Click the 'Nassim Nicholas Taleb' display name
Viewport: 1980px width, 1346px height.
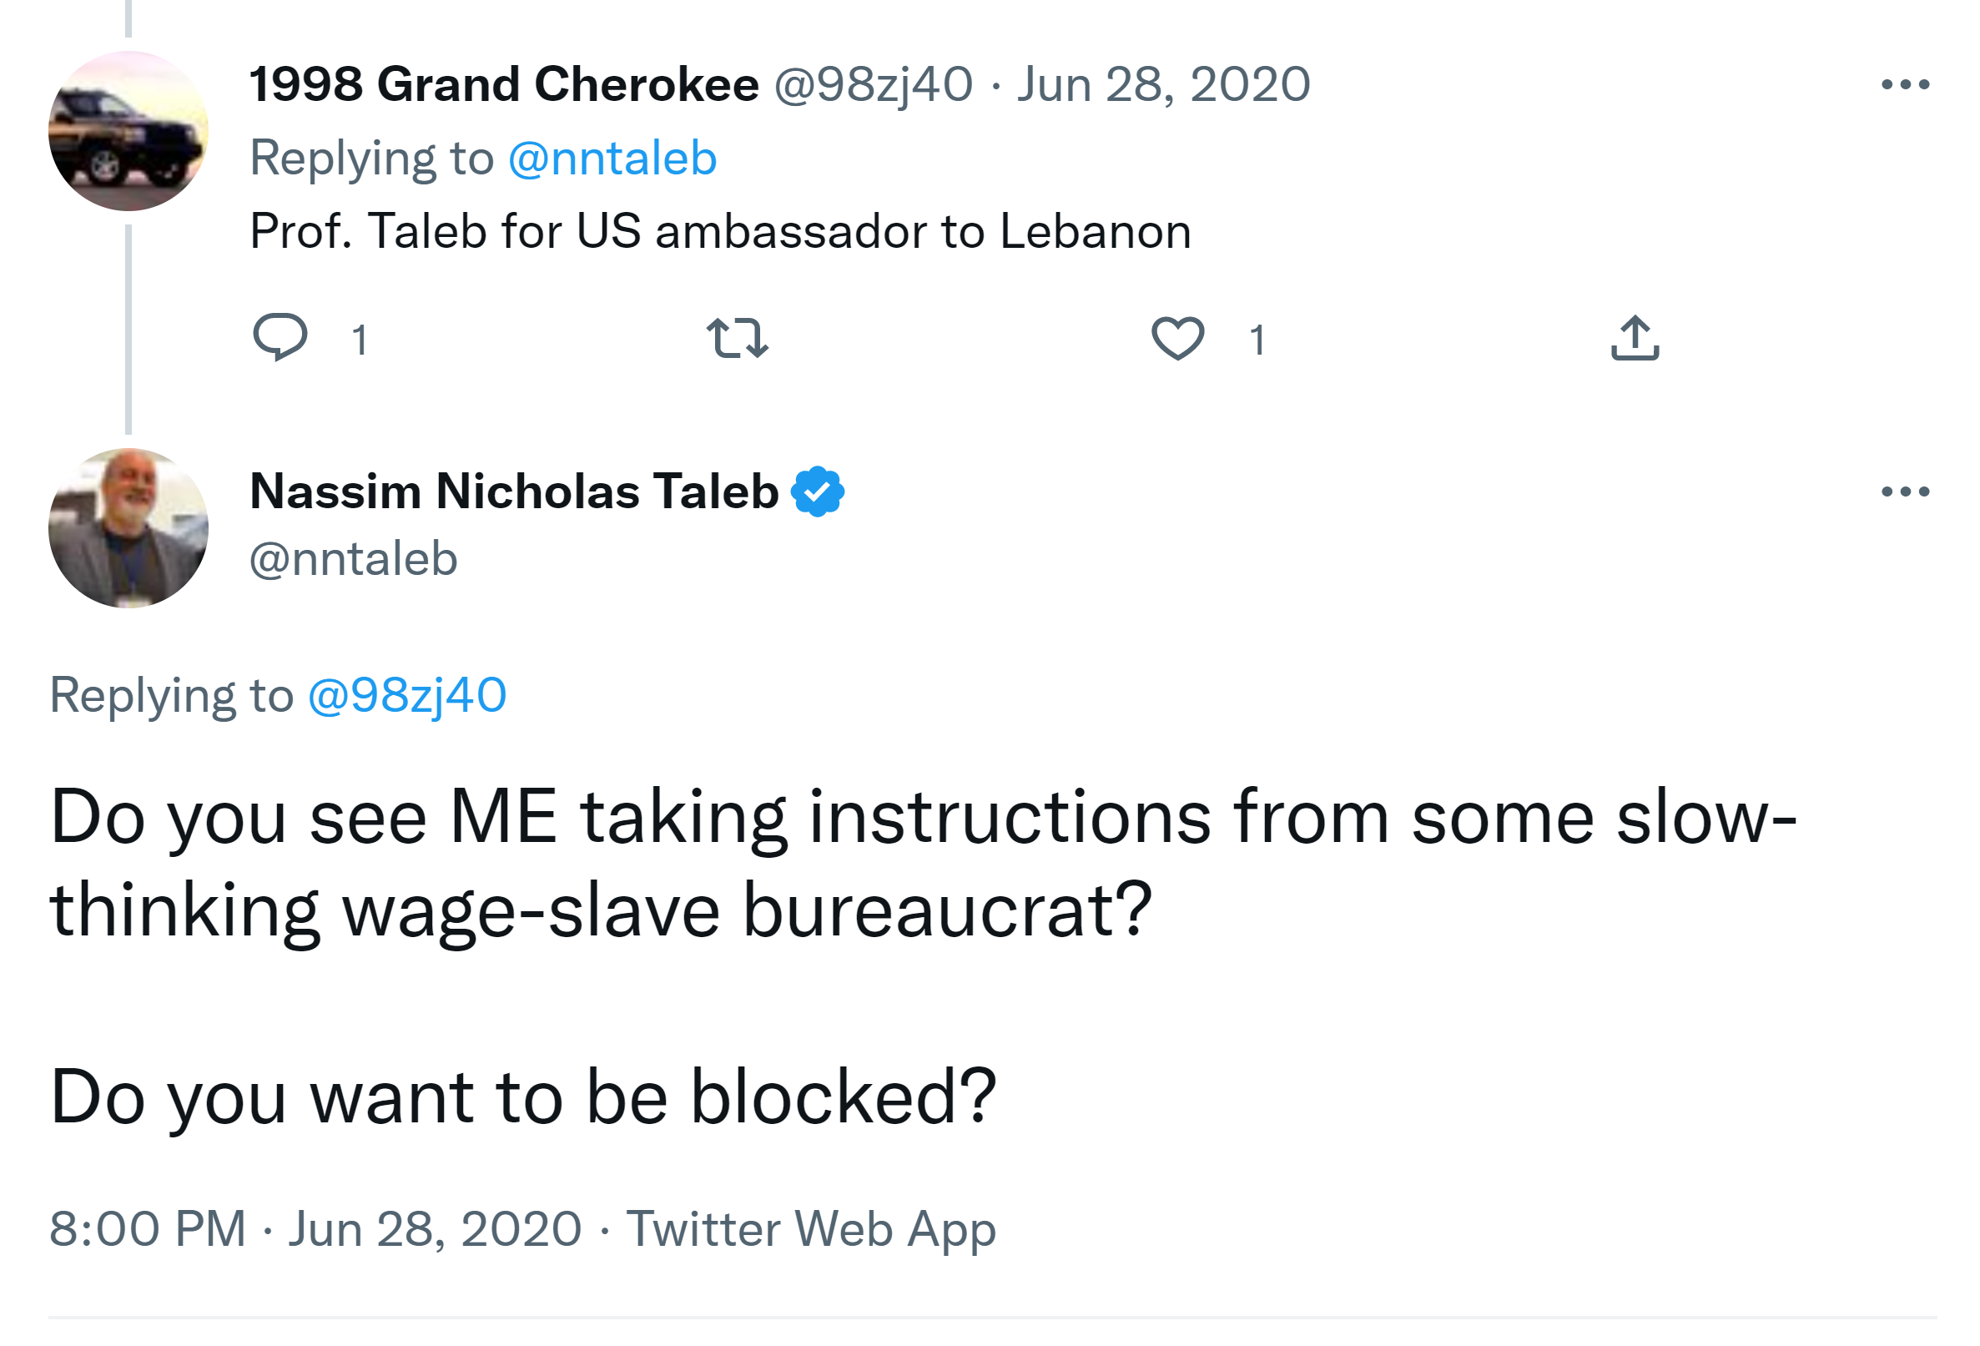click(514, 492)
